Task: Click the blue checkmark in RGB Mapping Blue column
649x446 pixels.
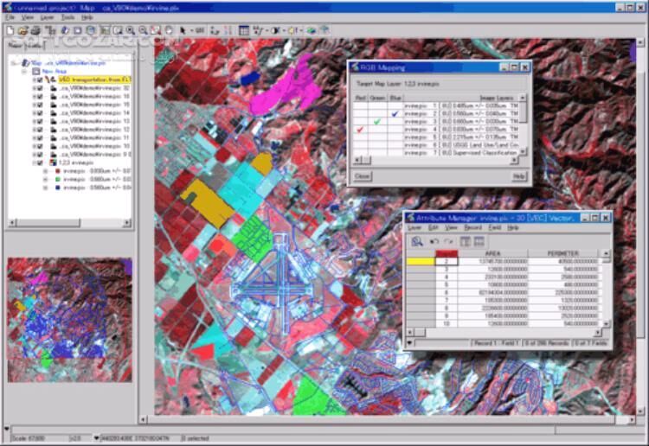Action: (x=395, y=114)
